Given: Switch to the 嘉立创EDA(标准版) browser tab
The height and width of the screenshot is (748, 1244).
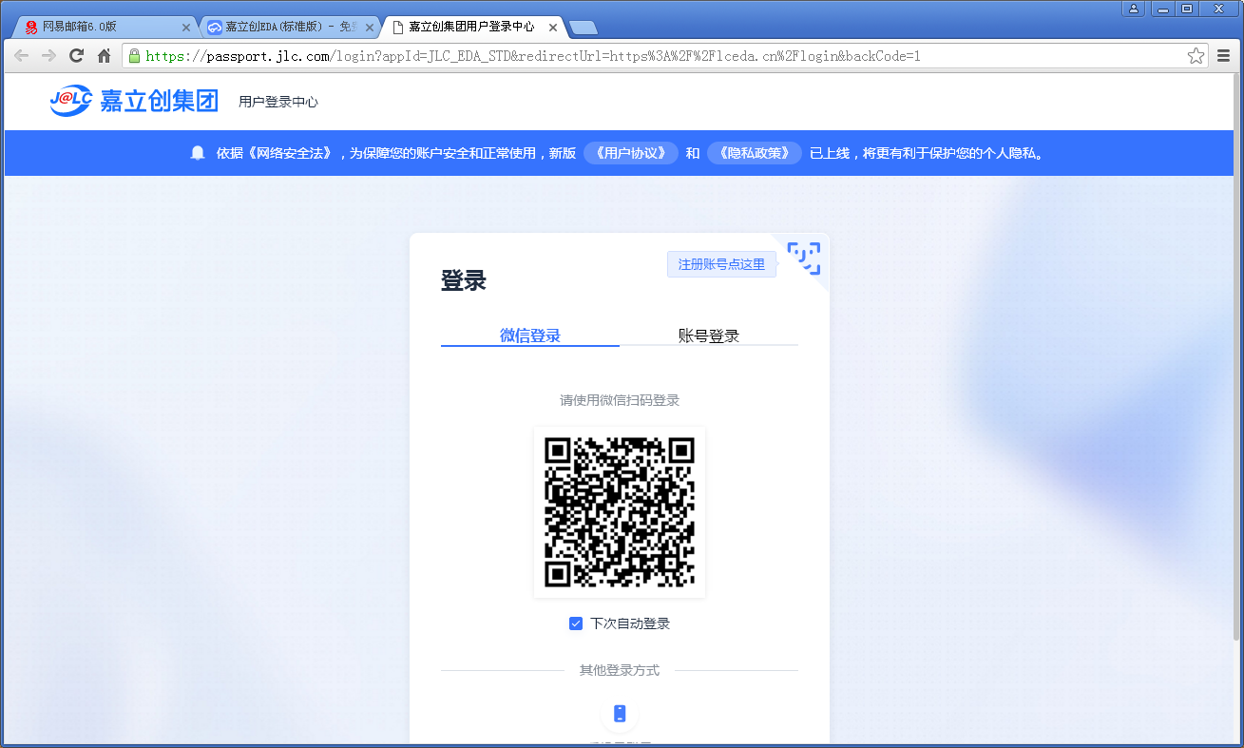Looking at the screenshot, I should pos(290,28).
